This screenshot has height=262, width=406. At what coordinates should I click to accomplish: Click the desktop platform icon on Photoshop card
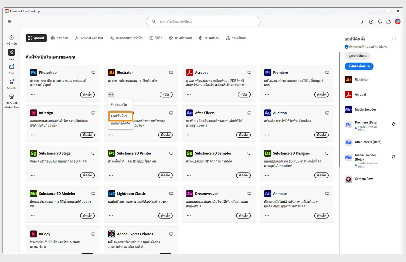point(93,73)
